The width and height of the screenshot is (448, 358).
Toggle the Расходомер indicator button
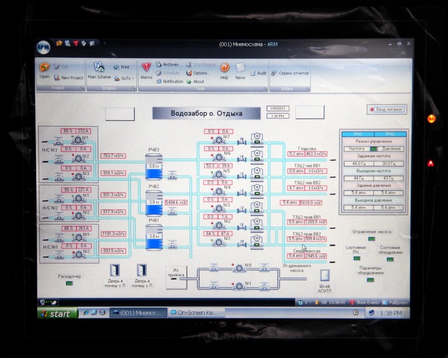tap(69, 283)
